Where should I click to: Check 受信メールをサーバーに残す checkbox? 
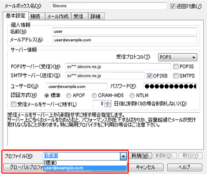pyautogui.click(x=13, y=104)
